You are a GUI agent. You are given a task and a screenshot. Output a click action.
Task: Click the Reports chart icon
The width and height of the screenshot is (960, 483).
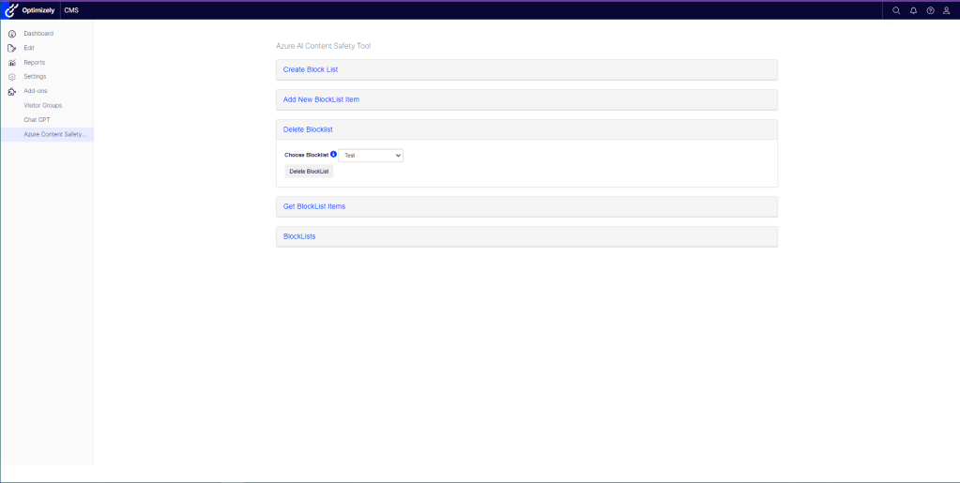[11, 63]
